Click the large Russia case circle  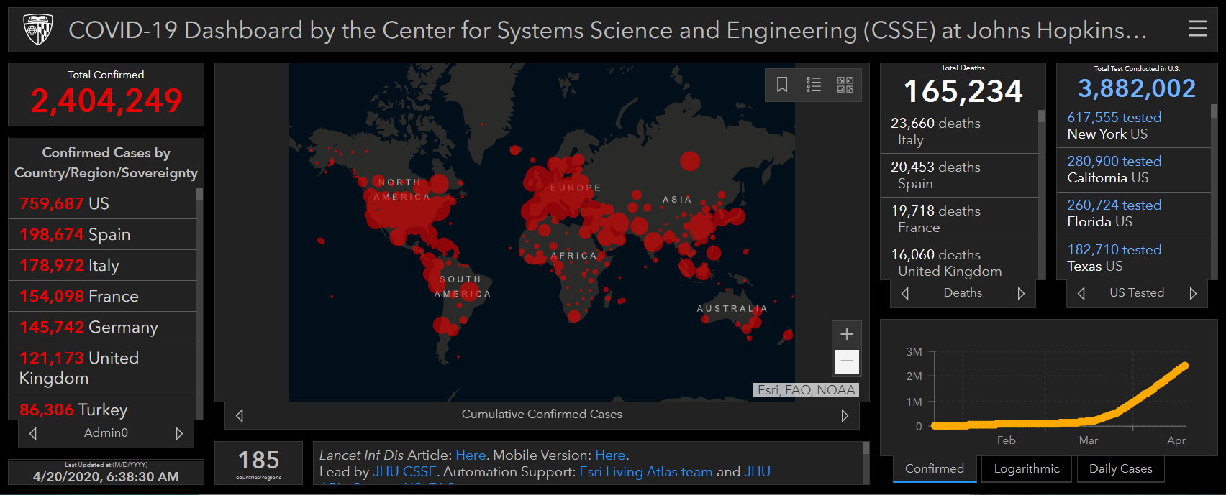[690, 161]
